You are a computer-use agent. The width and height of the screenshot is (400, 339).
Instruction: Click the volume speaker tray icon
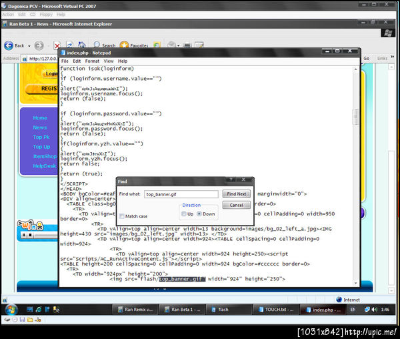click(374, 310)
